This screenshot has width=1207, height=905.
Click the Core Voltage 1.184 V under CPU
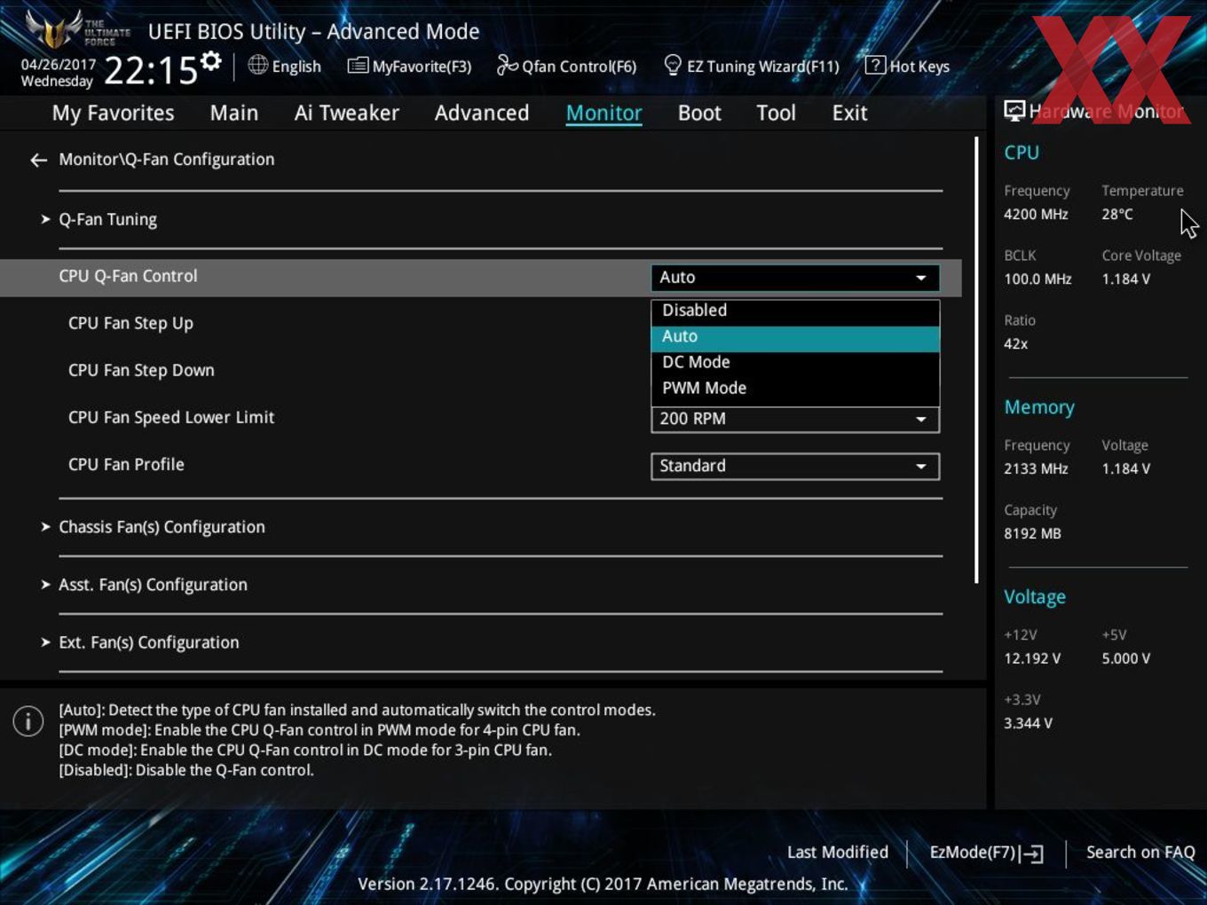[1125, 279]
